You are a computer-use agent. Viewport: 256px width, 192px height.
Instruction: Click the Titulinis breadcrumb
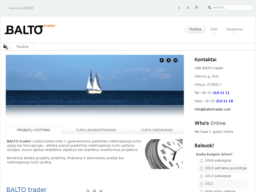click(23, 47)
